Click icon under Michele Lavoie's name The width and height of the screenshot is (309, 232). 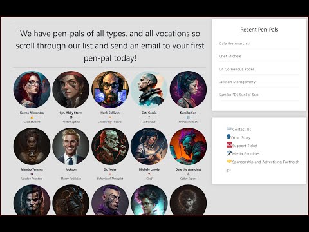(x=149, y=174)
